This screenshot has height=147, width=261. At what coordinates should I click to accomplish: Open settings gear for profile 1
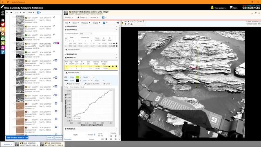(x=113, y=66)
